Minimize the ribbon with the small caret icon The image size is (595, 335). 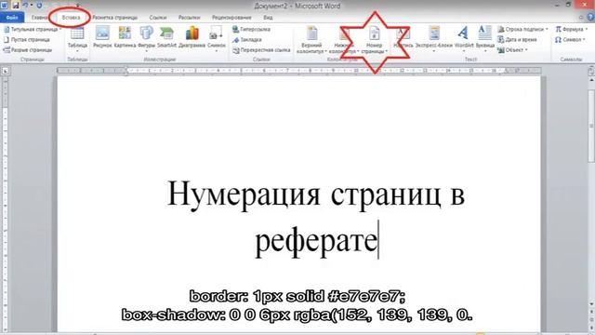[581, 18]
